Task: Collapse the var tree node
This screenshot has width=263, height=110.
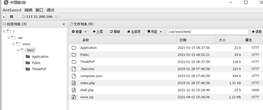Action: (9, 38)
